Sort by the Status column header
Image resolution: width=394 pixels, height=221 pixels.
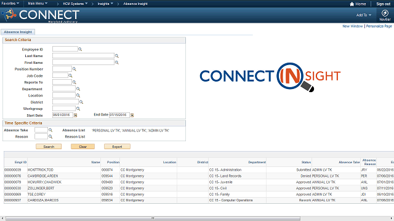pyautogui.click(x=306, y=162)
